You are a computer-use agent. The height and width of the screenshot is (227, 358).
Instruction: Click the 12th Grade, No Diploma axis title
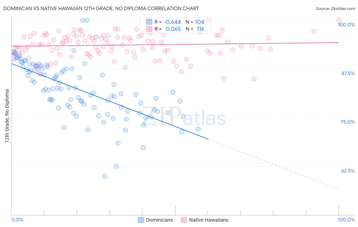coord(7,116)
